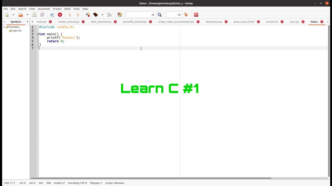This screenshot has height=186, width=332.
Task: Click the horizontal editor scrollbar
Action: click(x=151, y=178)
